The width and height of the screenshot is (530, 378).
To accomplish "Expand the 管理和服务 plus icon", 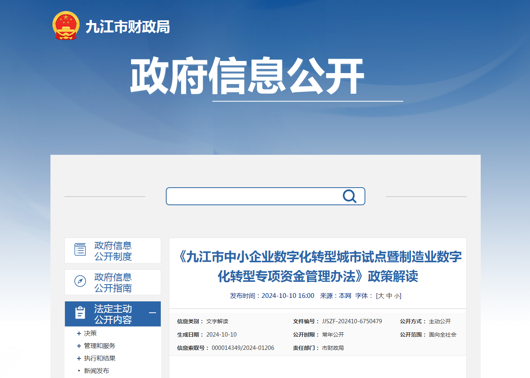I will (x=79, y=346).
